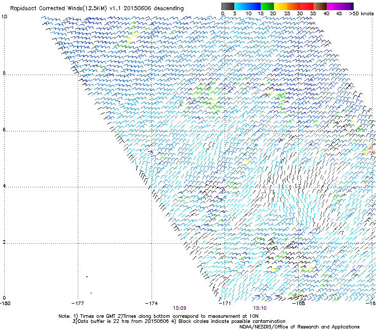Click the lower black dot west of the swath
376x330 pixels.
point(91,293)
